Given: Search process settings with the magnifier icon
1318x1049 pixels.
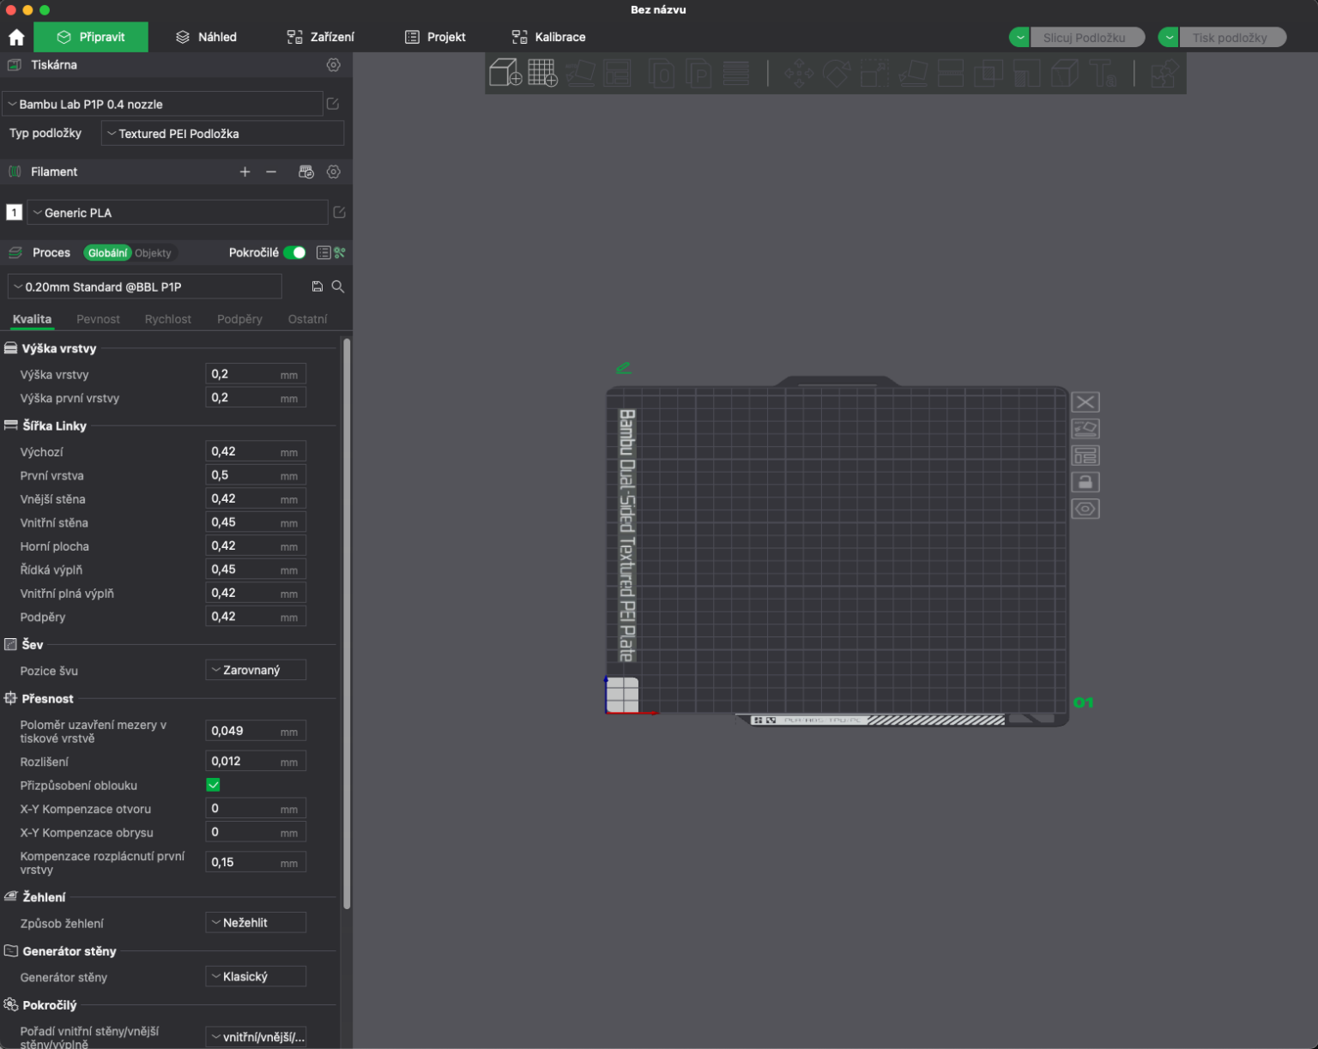Looking at the screenshot, I should click(x=338, y=286).
